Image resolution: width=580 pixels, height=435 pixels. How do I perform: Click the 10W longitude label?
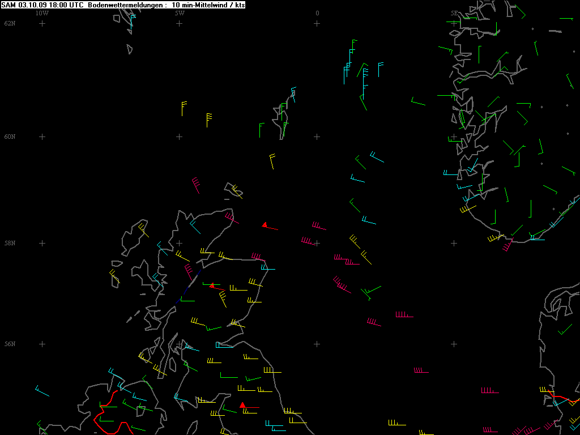[42, 12]
